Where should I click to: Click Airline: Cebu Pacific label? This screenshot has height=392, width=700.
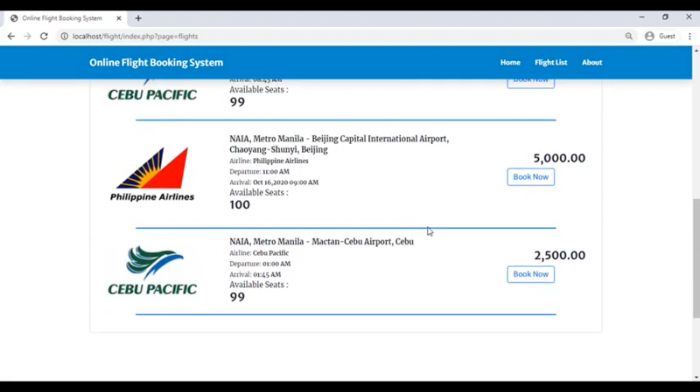tap(259, 253)
